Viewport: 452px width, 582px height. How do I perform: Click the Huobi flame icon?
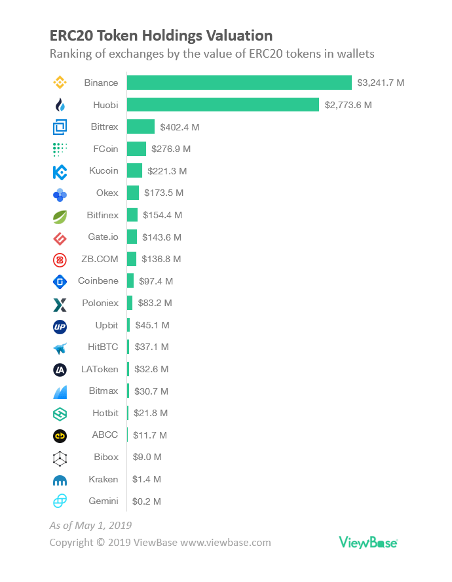[x=60, y=105]
